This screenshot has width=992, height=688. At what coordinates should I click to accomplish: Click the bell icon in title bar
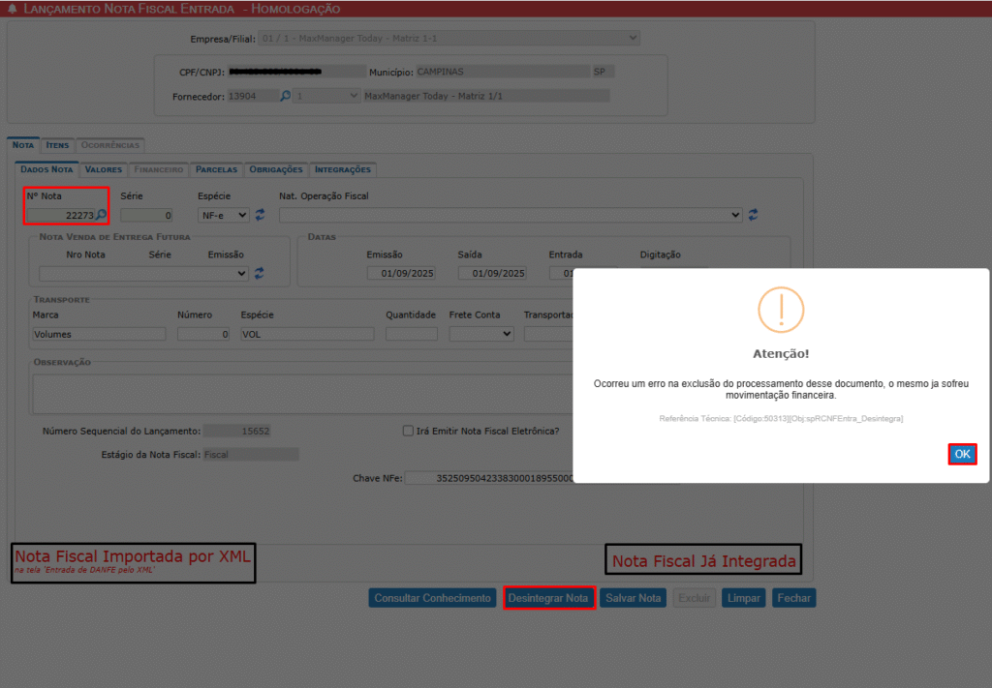click(x=12, y=9)
